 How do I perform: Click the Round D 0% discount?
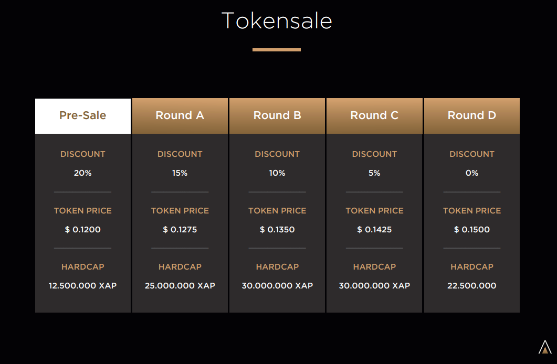pos(472,173)
